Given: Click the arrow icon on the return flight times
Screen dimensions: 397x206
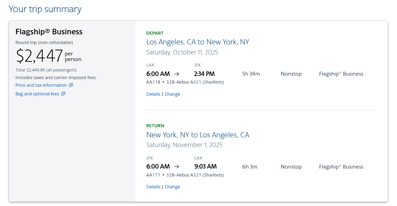Looking at the screenshot, I should click(x=177, y=166).
